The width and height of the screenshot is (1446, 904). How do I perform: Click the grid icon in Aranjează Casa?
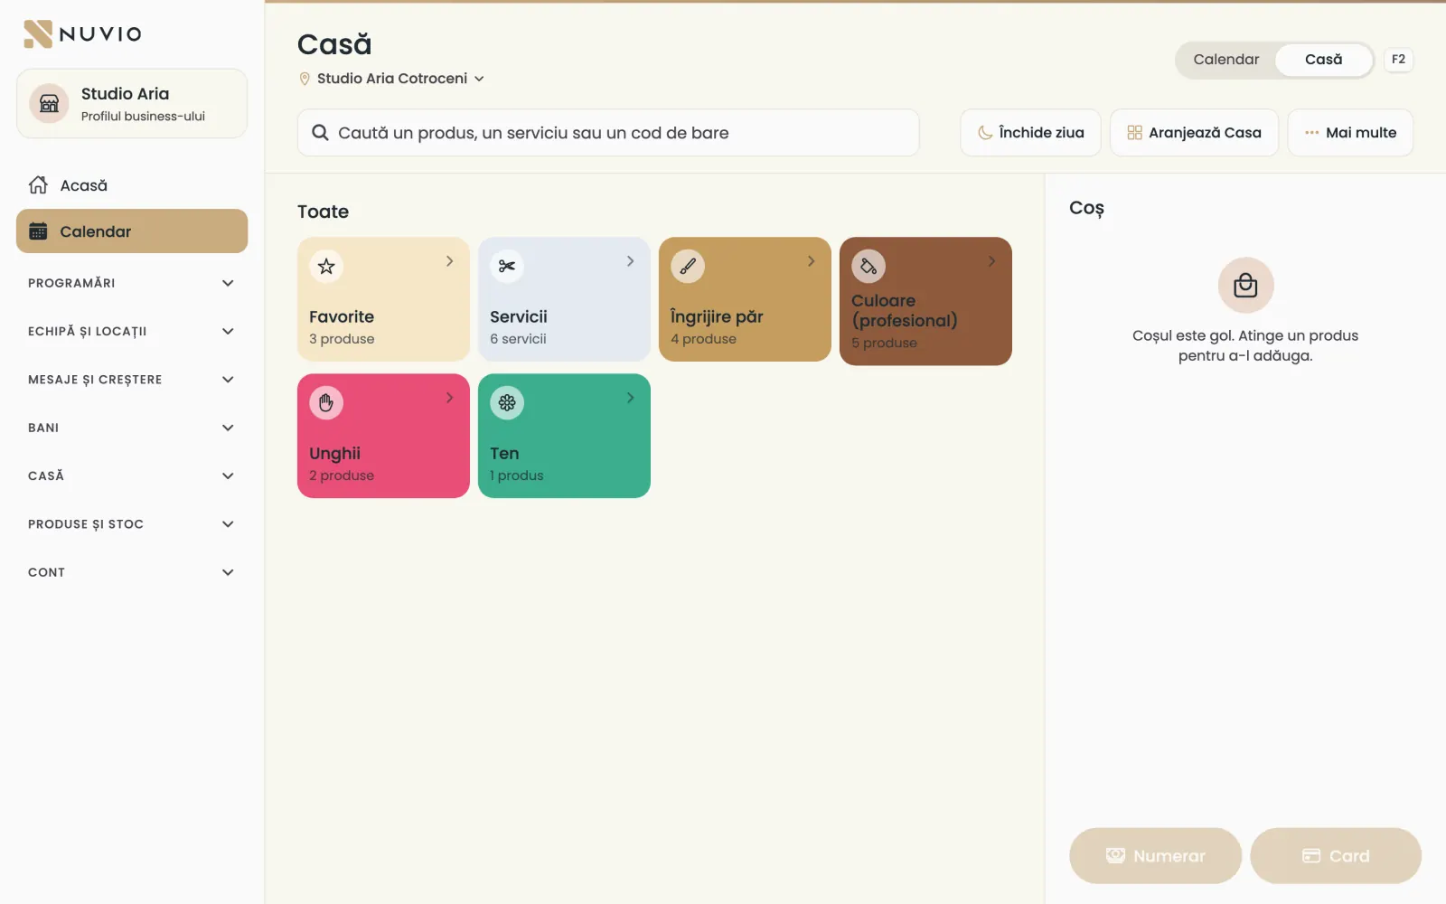[1134, 133]
